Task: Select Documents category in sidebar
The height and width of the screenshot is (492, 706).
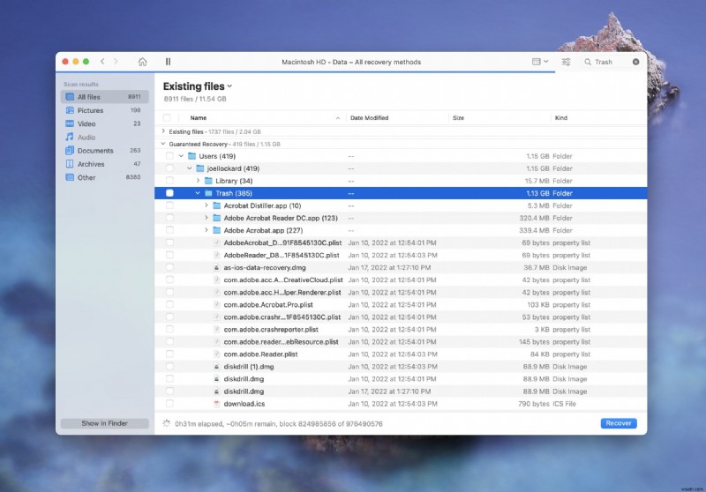Action: tap(104, 151)
